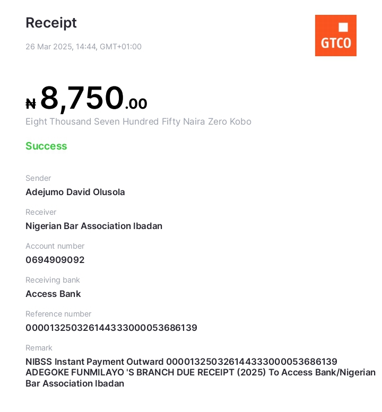
Task: Click the NIBSS Instant Payment remark line
Action: (x=181, y=362)
